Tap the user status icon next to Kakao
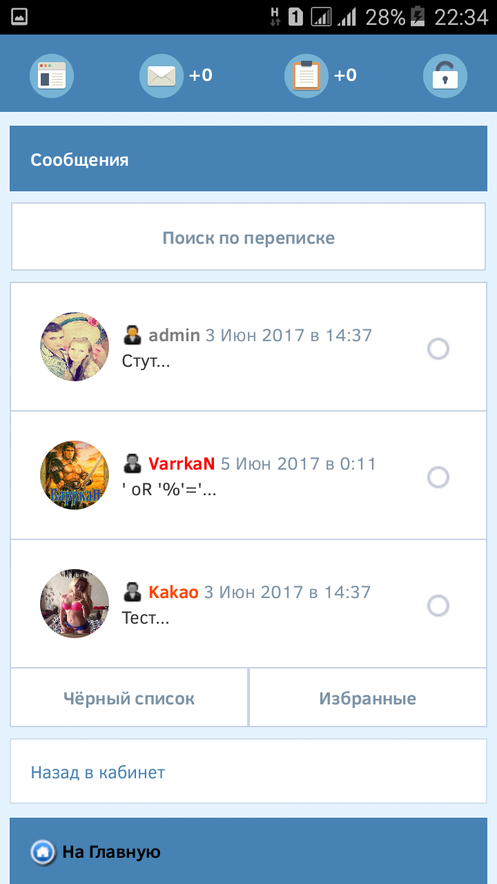This screenshot has width=497, height=884. coord(133,592)
